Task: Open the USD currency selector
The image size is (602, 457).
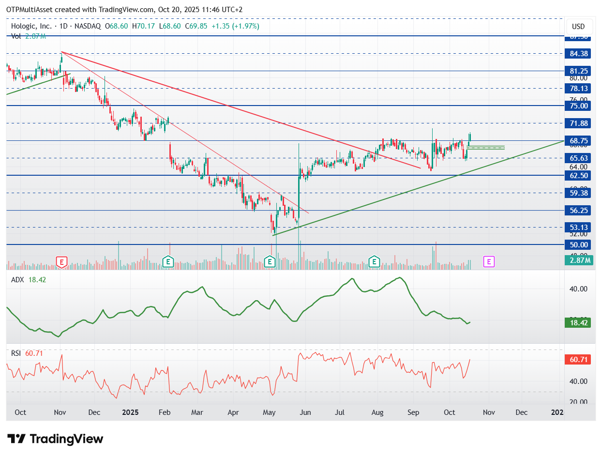Action: [578, 26]
